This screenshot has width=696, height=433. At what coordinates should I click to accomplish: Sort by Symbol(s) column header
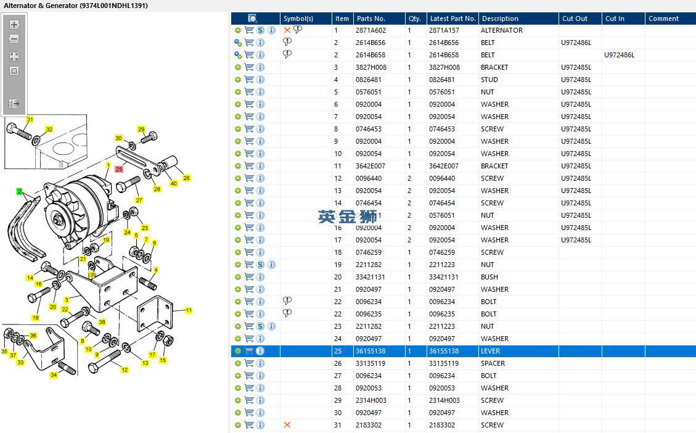tap(306, 19)
